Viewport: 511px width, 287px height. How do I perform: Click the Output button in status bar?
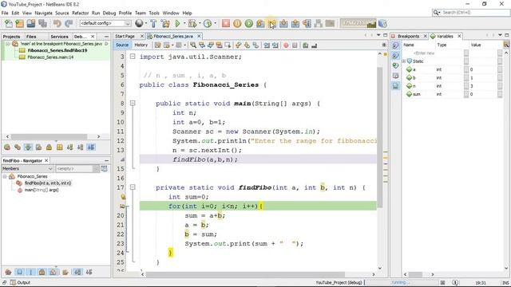21,282
